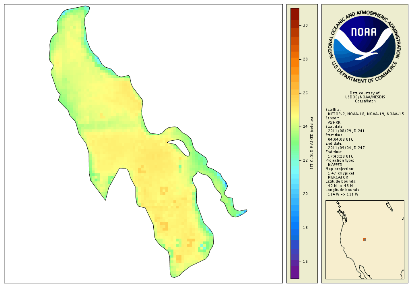Click the colorbar label '24'
Viewport: 412px width, 287px height.
305,127
